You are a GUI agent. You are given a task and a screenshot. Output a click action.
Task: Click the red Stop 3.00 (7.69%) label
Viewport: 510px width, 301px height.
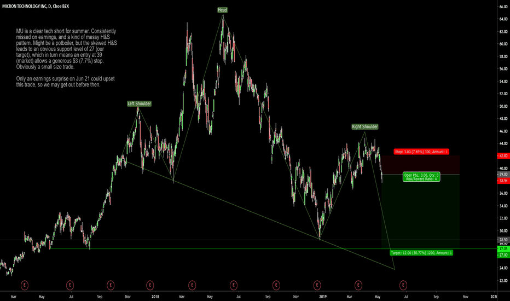tap(421, 152)
